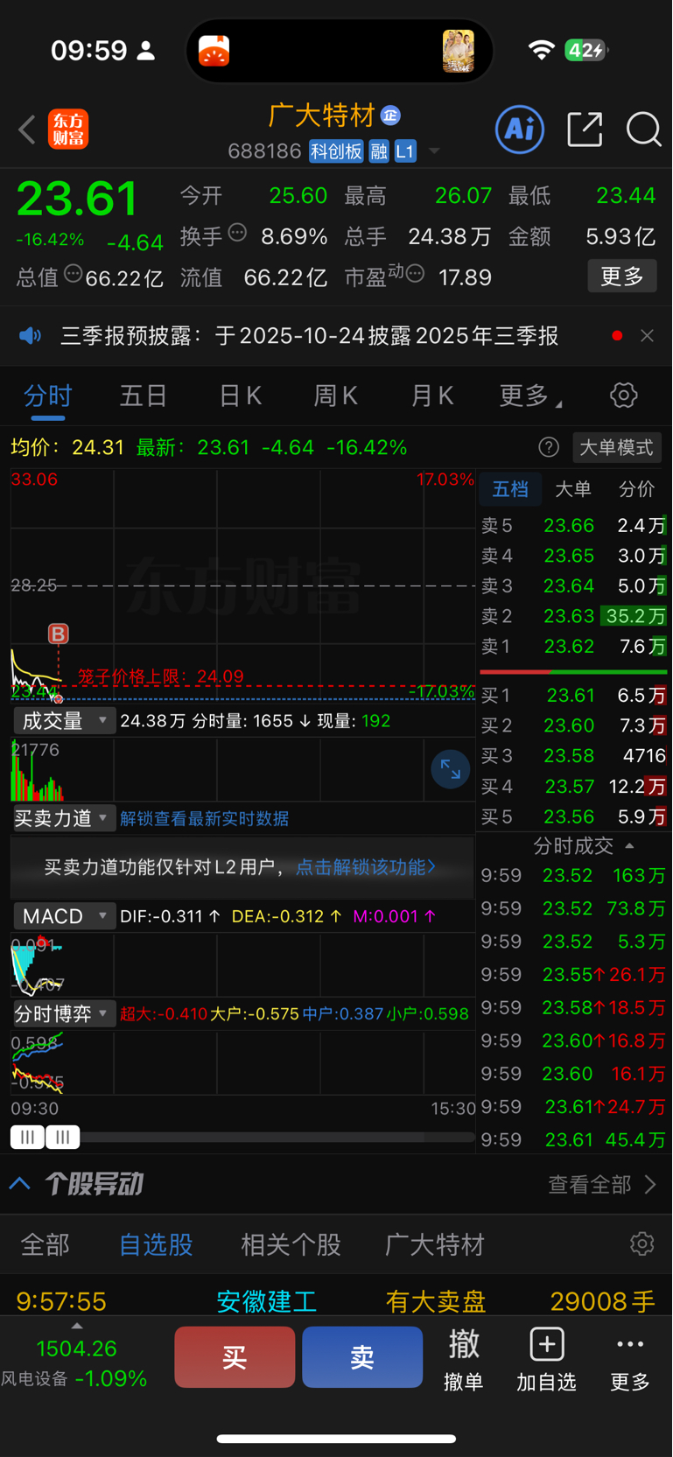Viewport: 673px width, 1457px height.
Task: Tap 点击解锁该功能 link
Action: pyautogui.click(x=366, y=866)
